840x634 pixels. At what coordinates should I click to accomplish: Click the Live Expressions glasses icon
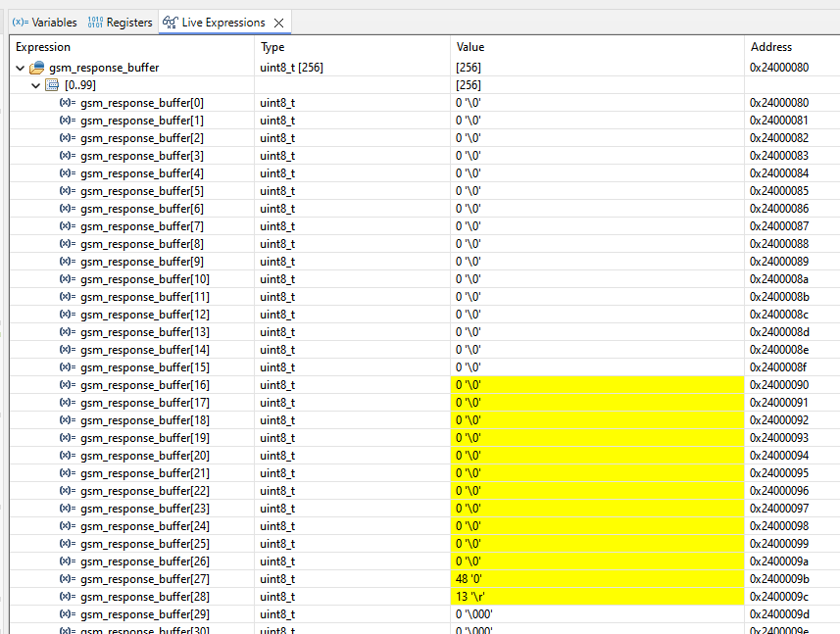(x=171, y=23)
